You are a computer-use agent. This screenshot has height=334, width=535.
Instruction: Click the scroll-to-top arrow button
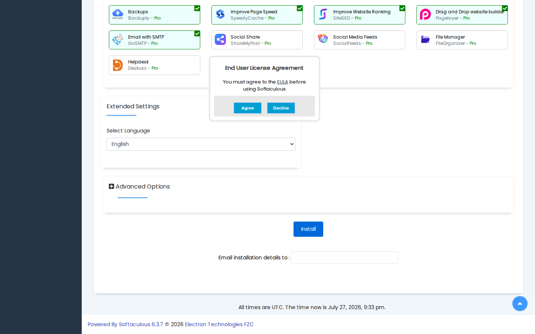(520, 304)
